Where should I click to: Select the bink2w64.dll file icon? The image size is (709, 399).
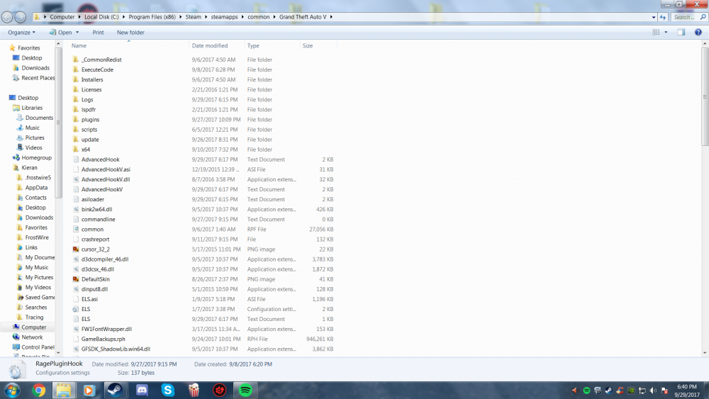coord(76,209)
